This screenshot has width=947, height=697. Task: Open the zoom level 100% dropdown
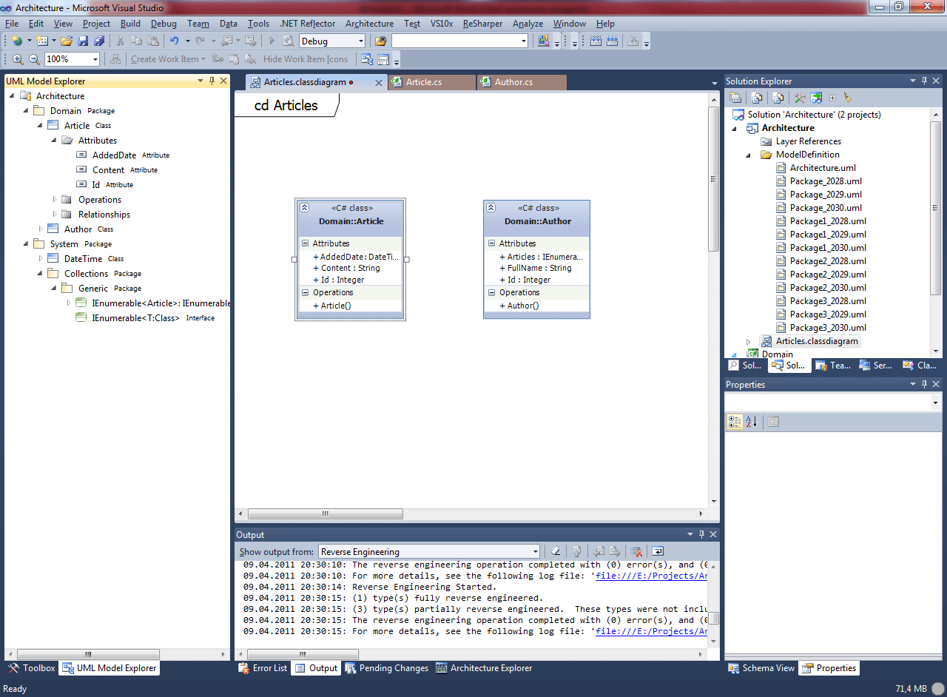coord(95,59)
